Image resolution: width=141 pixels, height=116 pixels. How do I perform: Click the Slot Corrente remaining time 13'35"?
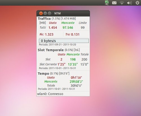73,64
